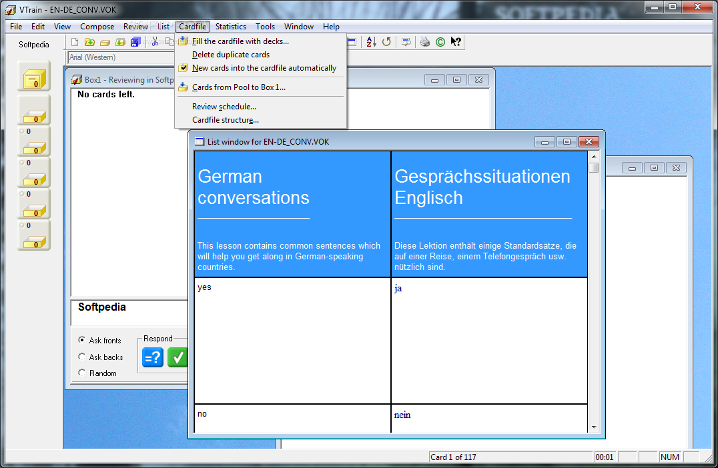This screenshot has width=718, height=468.
Task: Click the green checkmark respond button
Action: pyautogui.click(x=177, y=357)
